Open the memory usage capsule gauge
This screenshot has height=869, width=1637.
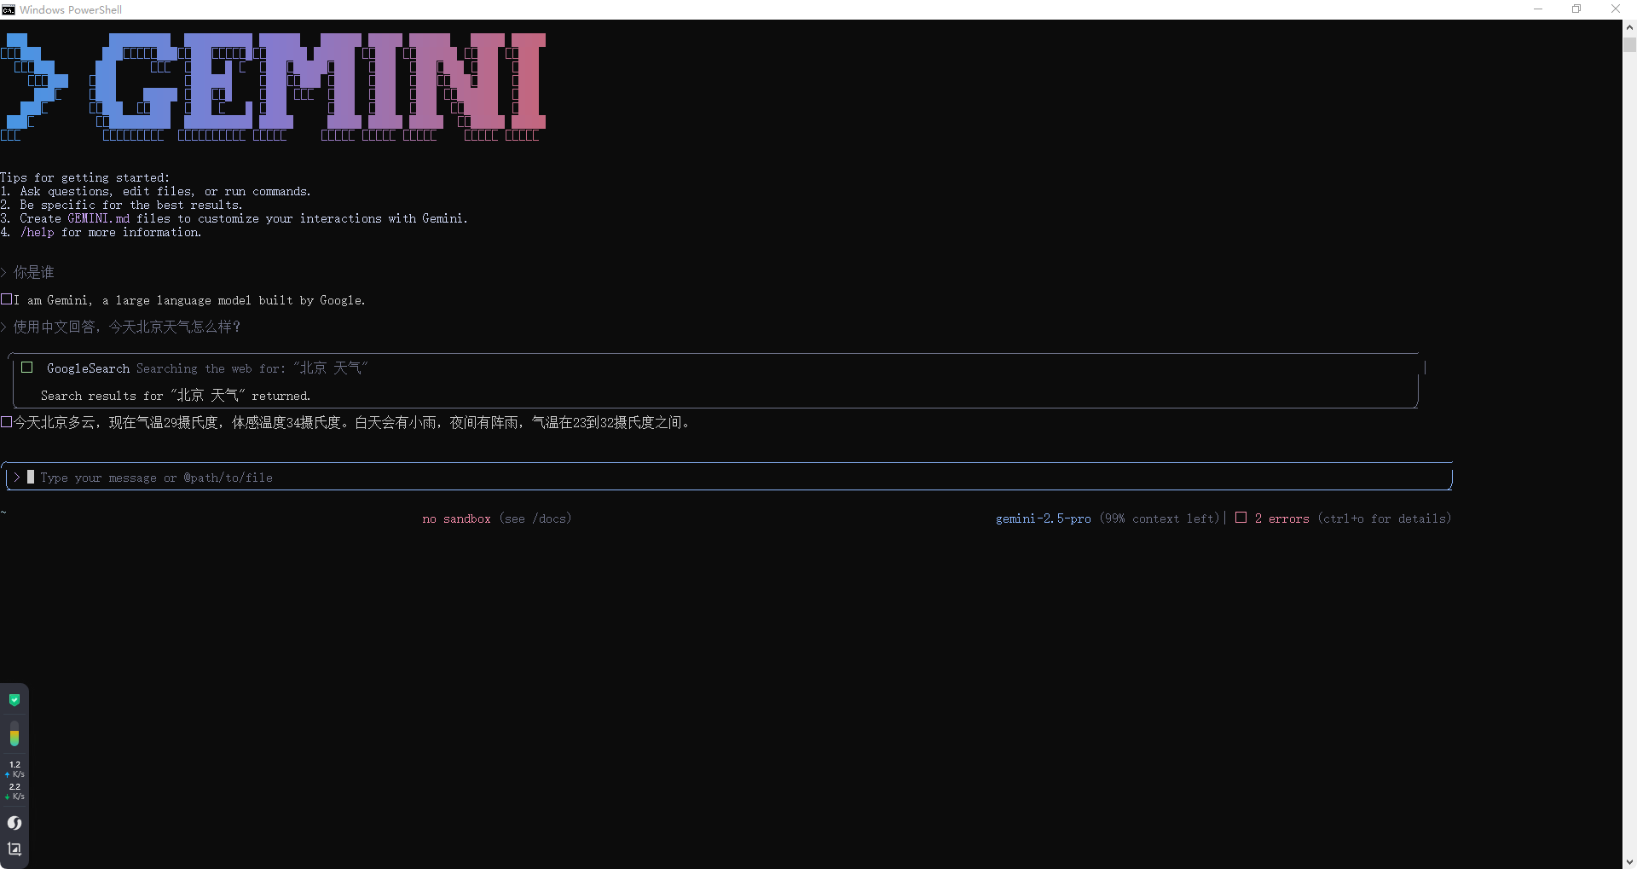point(14,733)
